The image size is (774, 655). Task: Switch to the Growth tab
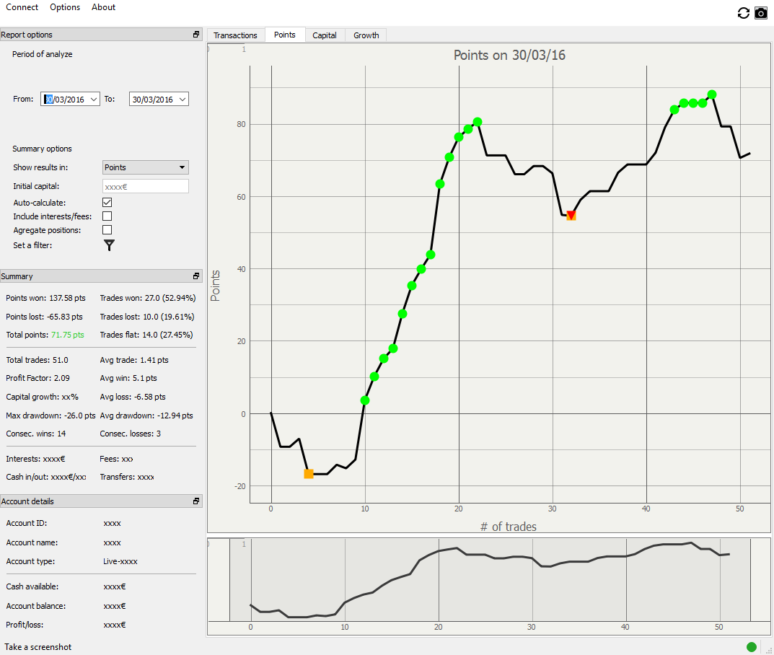point(366,35)
